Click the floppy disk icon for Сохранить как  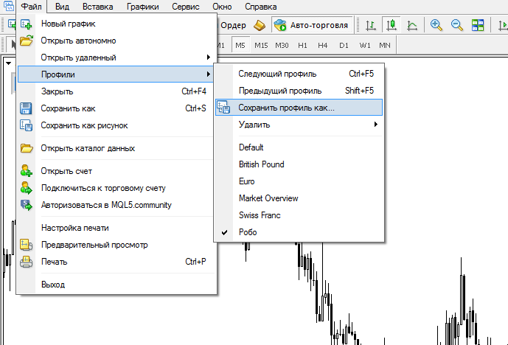pos(27,109)
